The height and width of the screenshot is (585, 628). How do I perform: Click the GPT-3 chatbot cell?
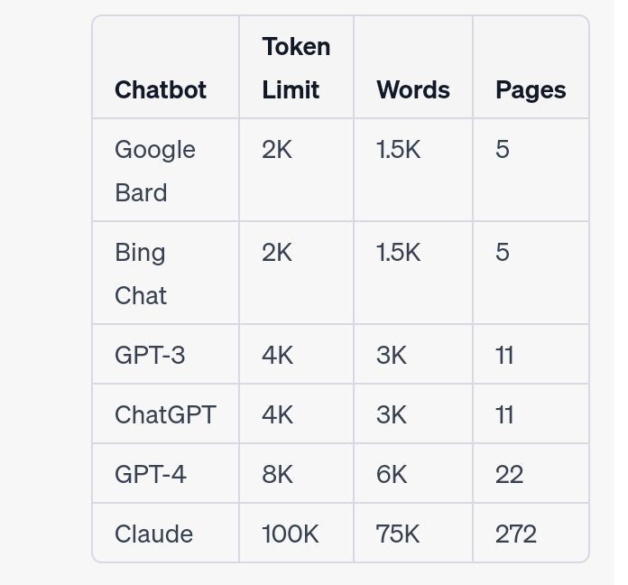point(150,355)
